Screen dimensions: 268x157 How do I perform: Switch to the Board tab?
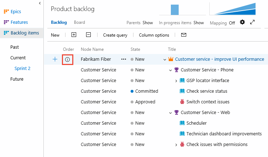(79, 22)
